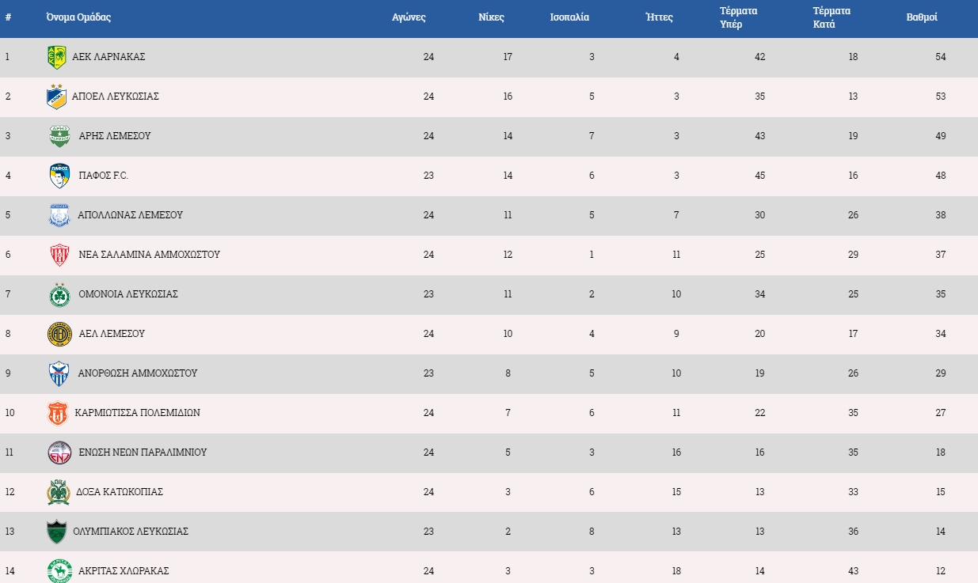Select ΔΟΞΑ ΚΑΤΩΚΟΠΙΑΣ points value 15
This screenshot has width=978, height=583.
(940, 492)
